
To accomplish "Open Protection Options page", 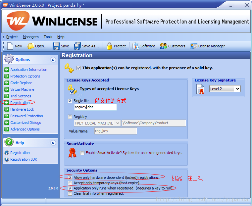I will tap(25, 76).
